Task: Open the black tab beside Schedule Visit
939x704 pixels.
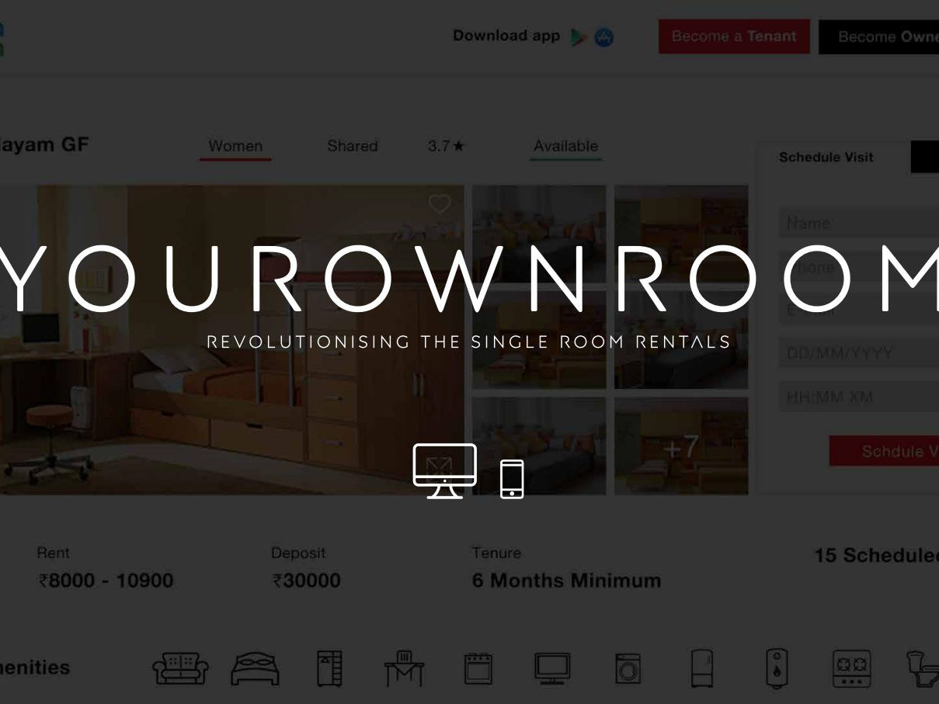Action: [x=924, y=157]
